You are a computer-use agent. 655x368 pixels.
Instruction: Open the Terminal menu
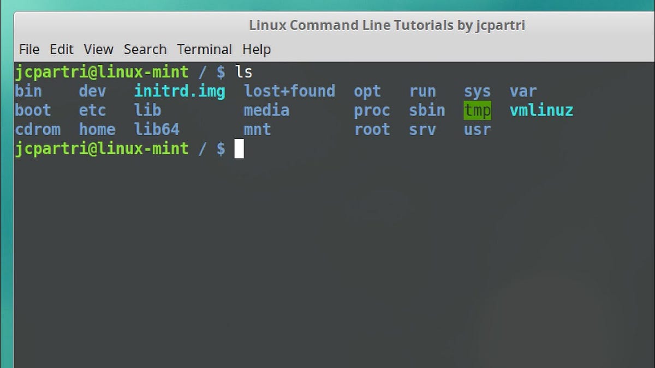[205, 49]
